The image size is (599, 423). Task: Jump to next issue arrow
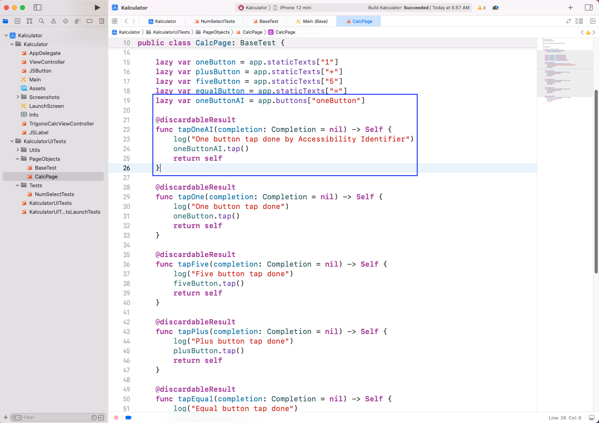[594, 32]
